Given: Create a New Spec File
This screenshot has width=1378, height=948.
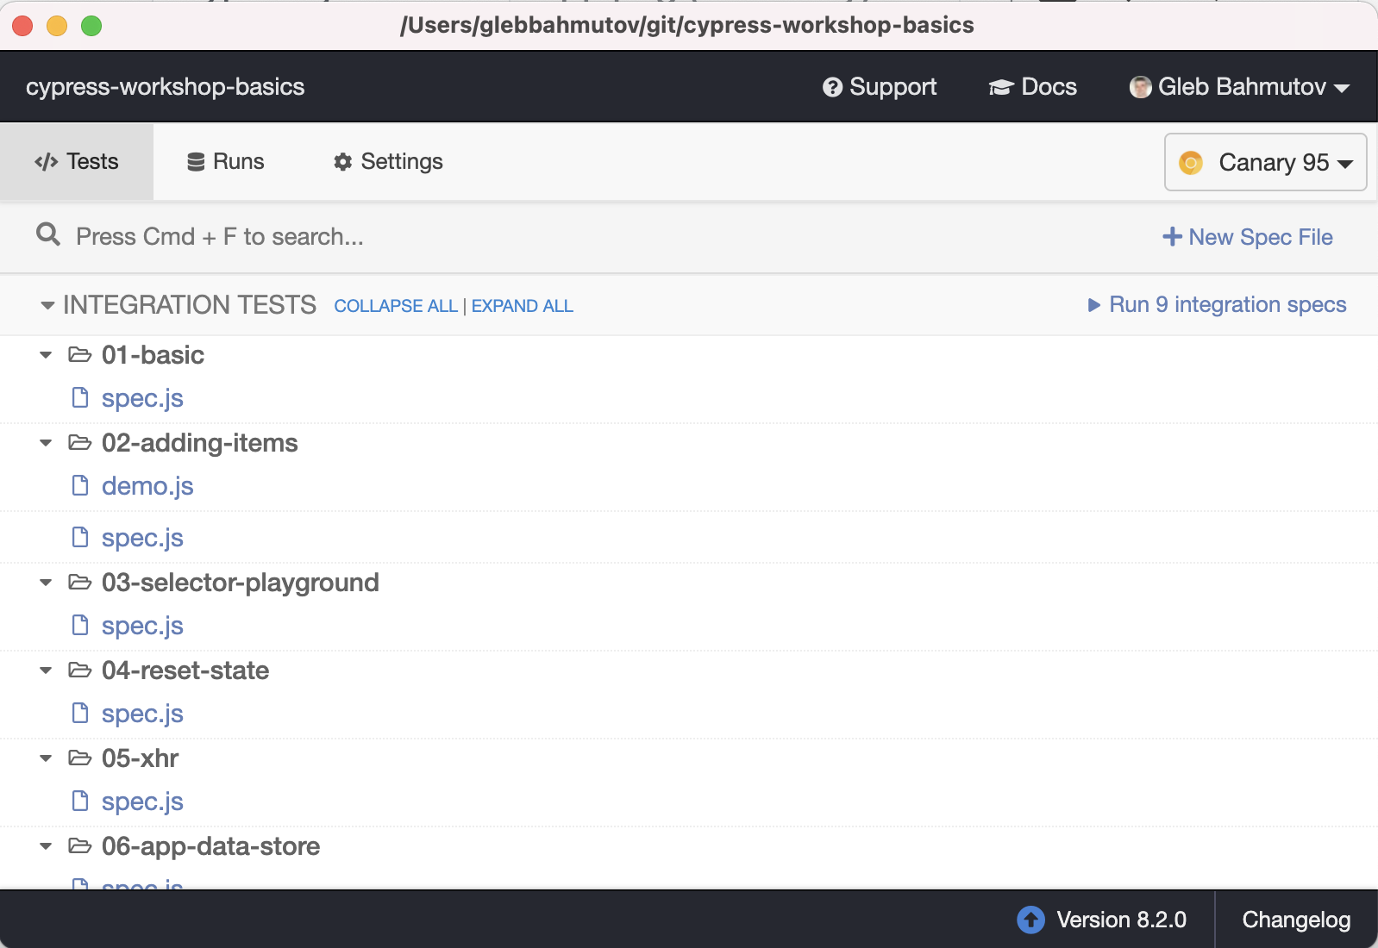Looking at the screenshot, I should point(1247,237).
